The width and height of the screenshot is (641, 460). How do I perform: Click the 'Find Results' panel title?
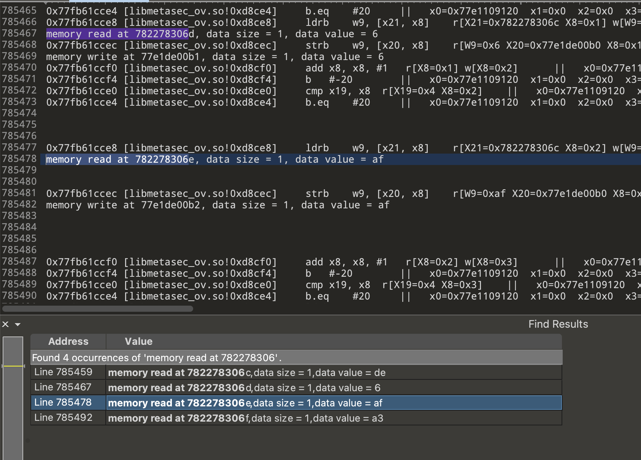pyautogui.click(x=558, y=324)
